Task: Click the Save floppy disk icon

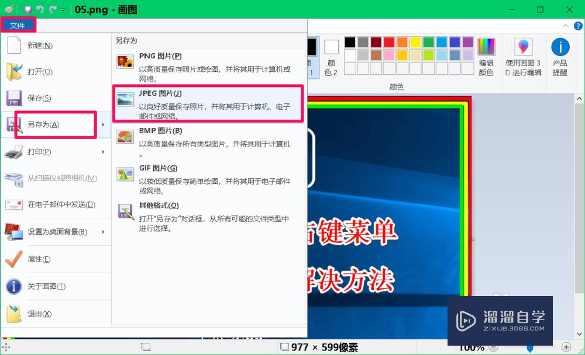Action: [x=14, y=98]
